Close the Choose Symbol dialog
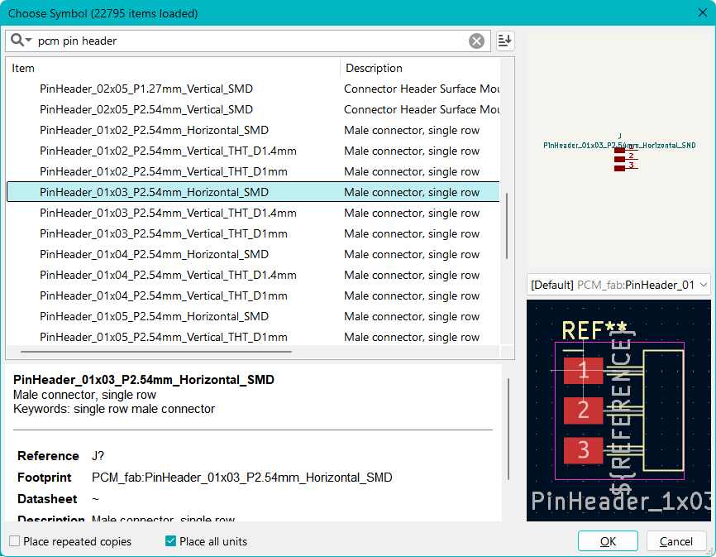Viewport: 716px width, 557px height. pos(702,12)
